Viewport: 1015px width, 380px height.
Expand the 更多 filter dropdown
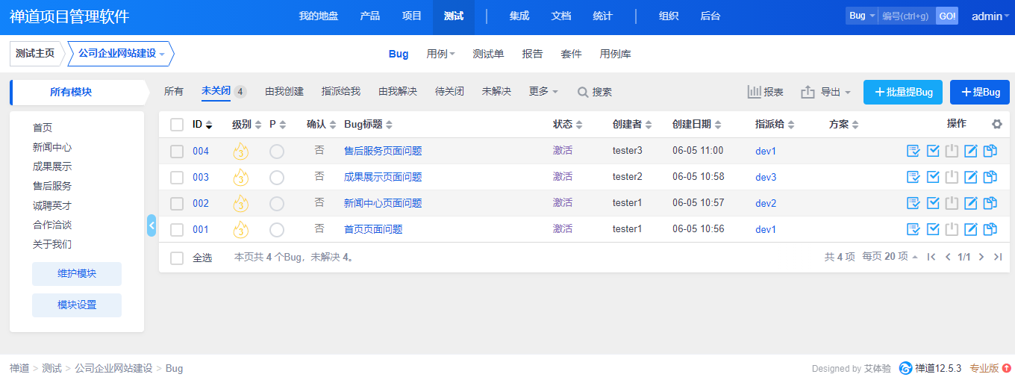(x=543, y=92)
